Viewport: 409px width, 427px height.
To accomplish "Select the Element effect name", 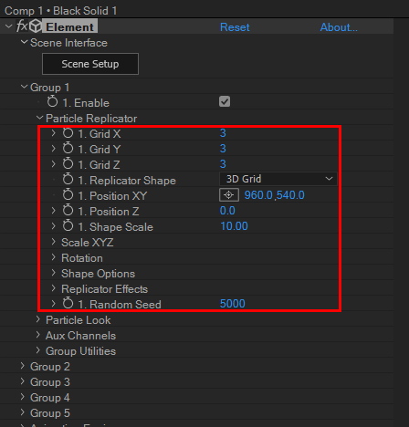I will point(69,27).
